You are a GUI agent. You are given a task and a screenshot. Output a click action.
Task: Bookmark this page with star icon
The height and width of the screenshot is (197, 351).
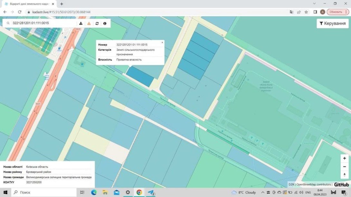click(306, 12)
